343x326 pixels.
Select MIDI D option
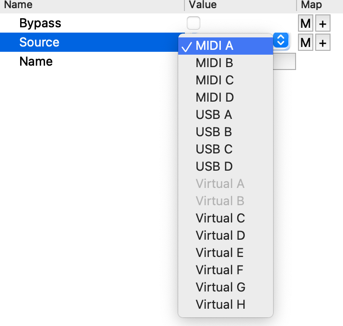tap(215, 97)
